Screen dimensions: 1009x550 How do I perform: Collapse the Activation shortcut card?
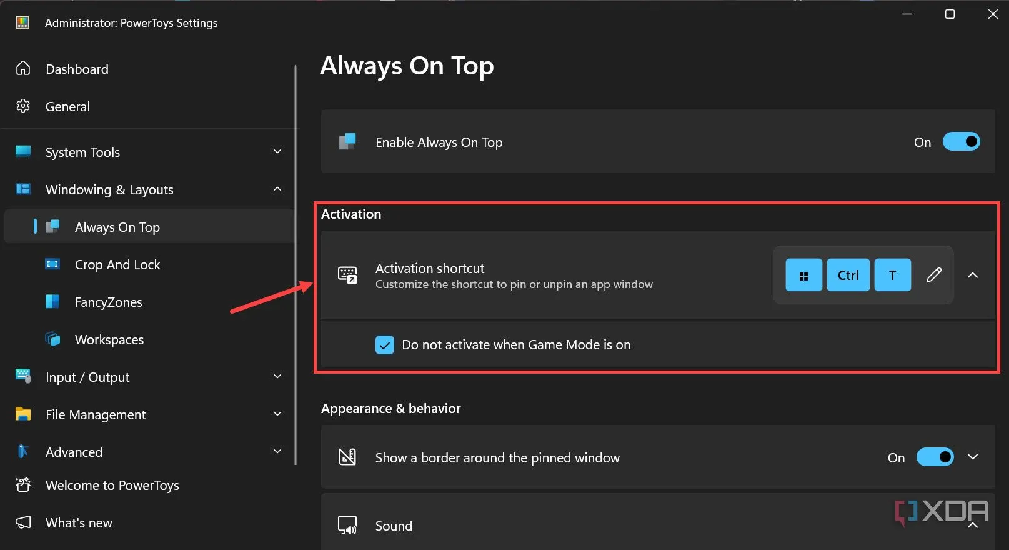[973, 275]
